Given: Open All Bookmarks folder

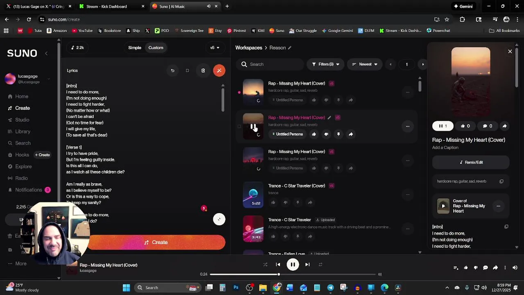Looking at the screenshot, I should pyautogui.click(x=504, y=30).
